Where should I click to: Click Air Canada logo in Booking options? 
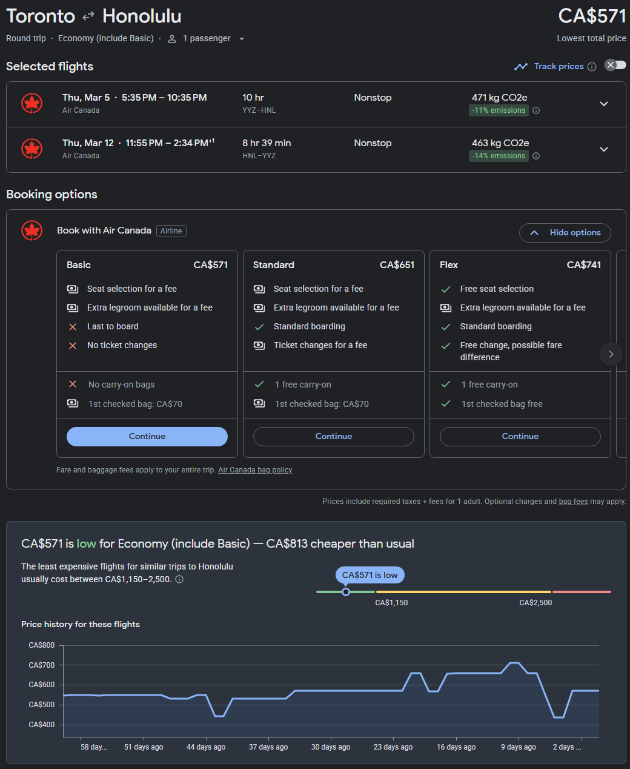coord(32,230)
